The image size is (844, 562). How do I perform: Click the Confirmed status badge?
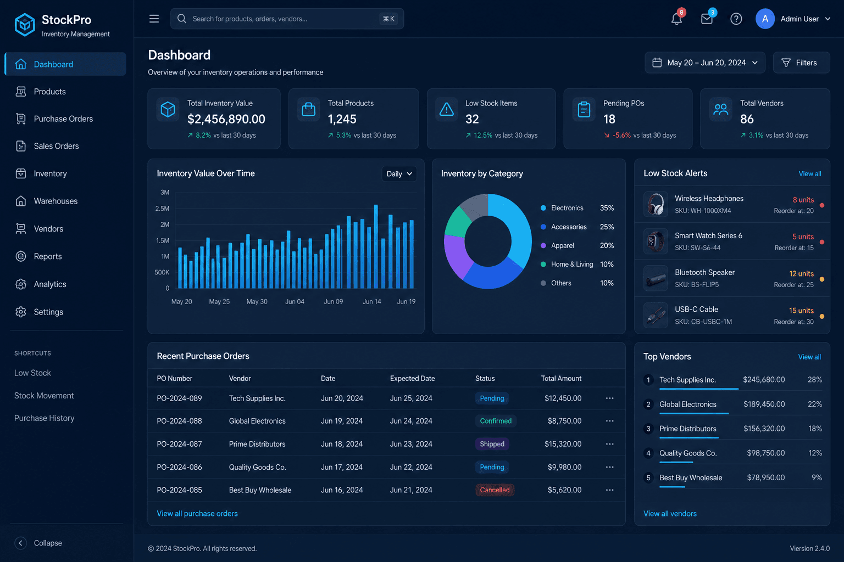coord(496,421)
